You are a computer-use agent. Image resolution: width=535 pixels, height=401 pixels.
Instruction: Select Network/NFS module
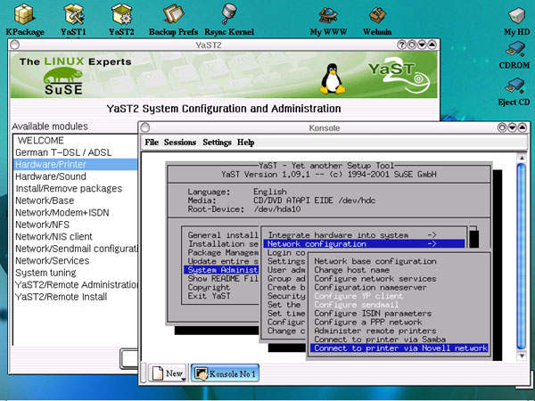(75, 225)
